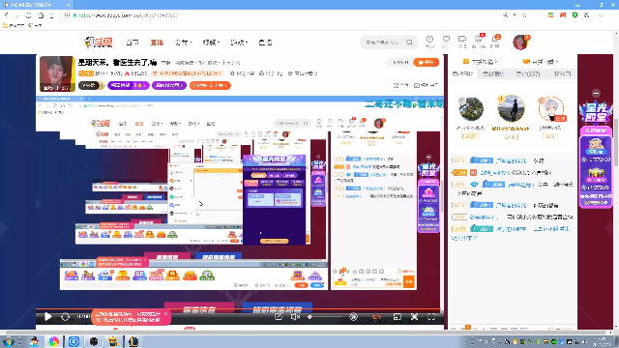Toggle the orange danmaku switch icon

coord(376,316)
